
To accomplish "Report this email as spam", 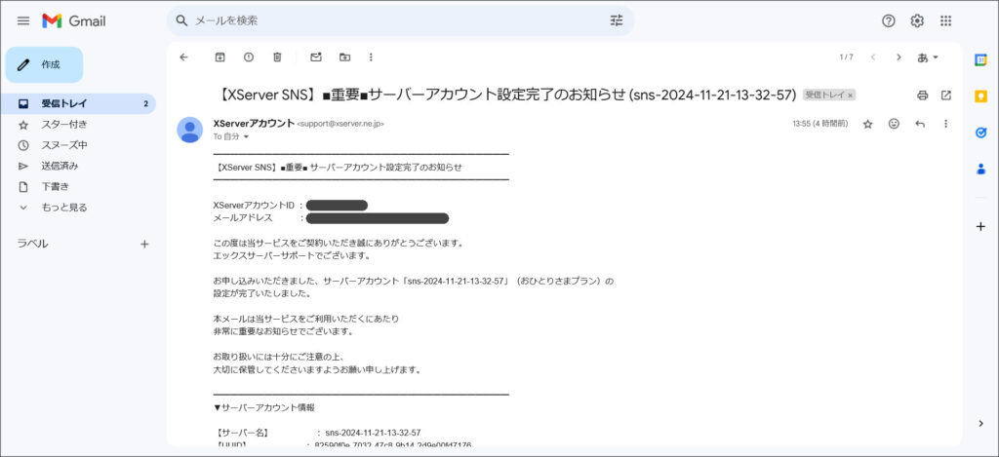I will [249, 57].
